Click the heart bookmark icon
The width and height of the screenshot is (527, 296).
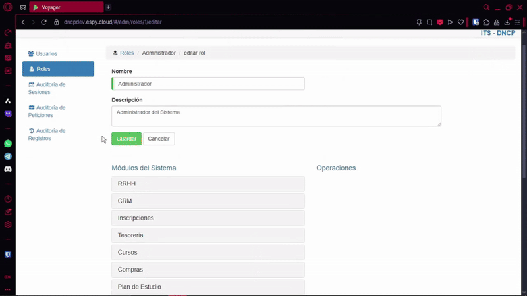pyautogui.click(x=461, y=22)
